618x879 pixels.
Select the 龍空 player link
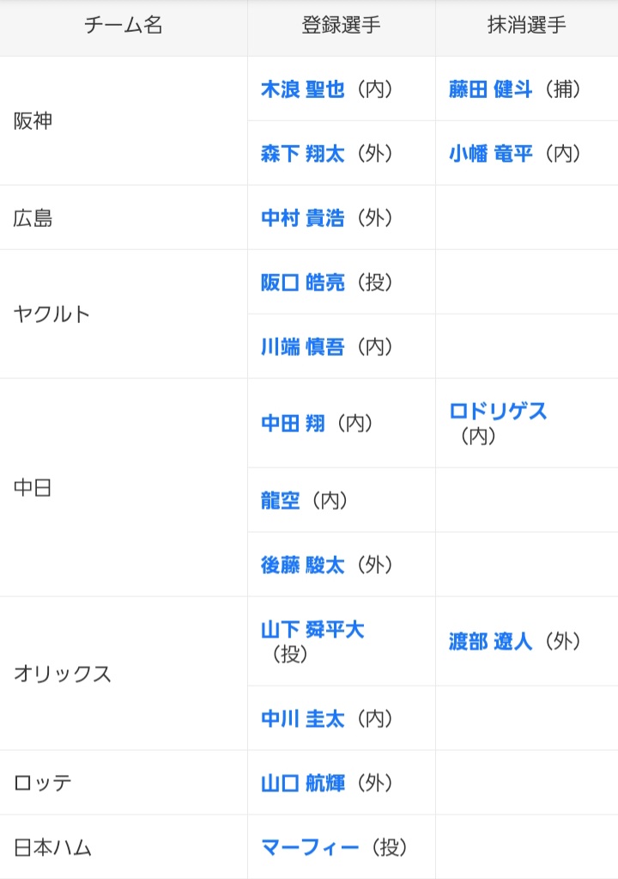[x=281, y=501]
